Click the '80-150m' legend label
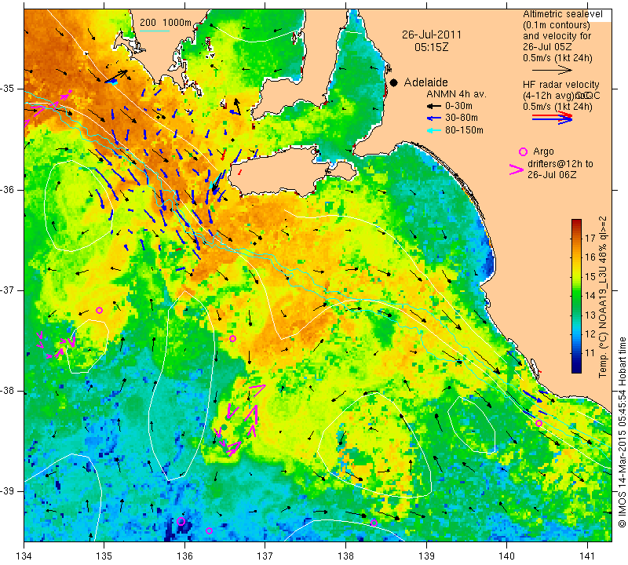 [464, 130]
